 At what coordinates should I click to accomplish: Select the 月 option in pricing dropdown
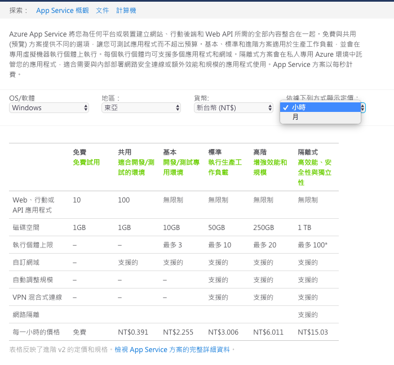click(320, 117)
